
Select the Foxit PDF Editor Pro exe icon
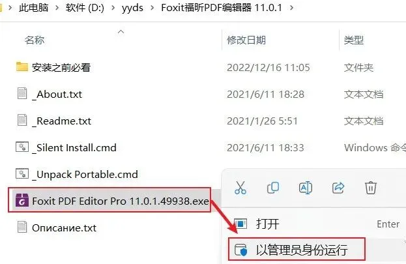(x=22, y=200)
